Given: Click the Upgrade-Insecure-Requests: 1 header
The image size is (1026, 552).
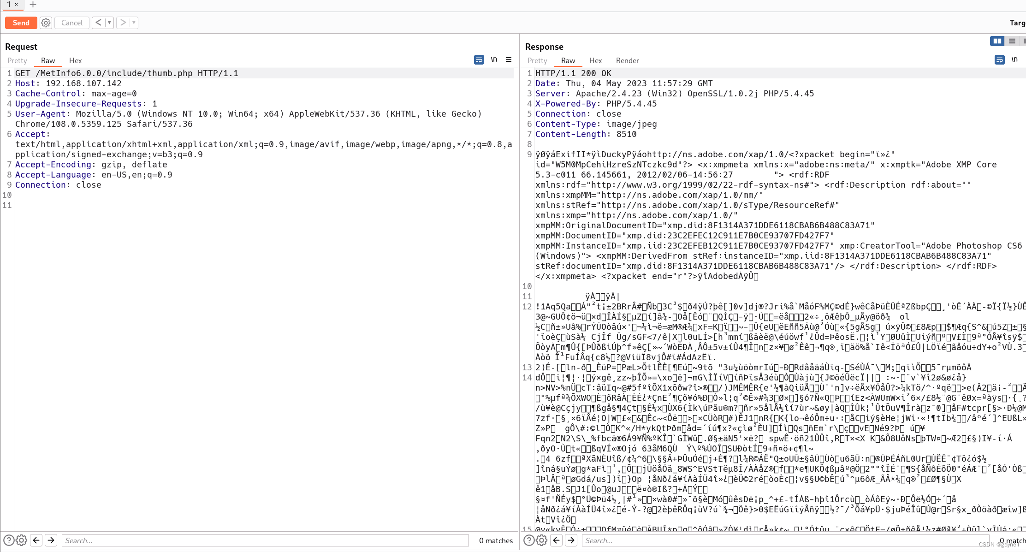Looking at the screenshot, I should [x=86, y=104].
